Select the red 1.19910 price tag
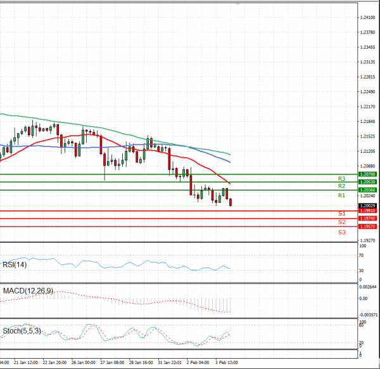380x369 pixels. point(367,211)
